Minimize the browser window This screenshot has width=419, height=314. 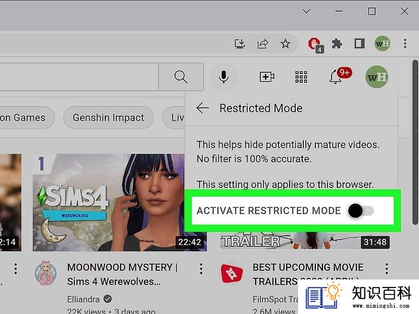click(x=339, y=11)
